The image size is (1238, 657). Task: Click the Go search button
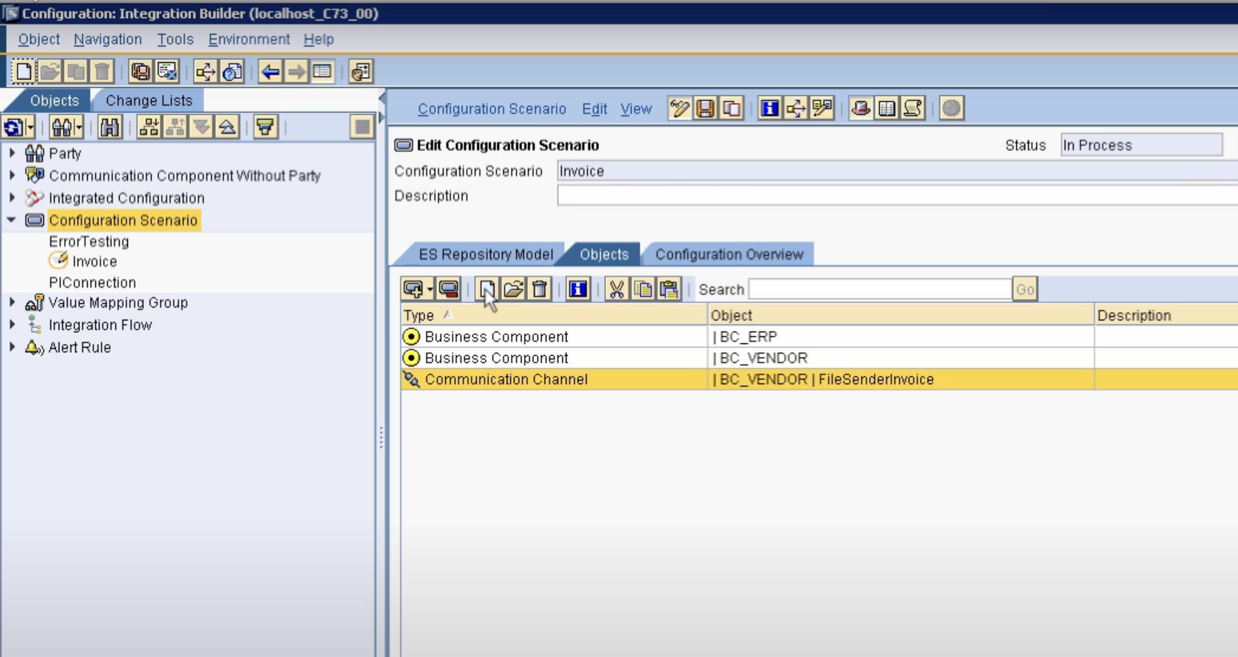1025,289
